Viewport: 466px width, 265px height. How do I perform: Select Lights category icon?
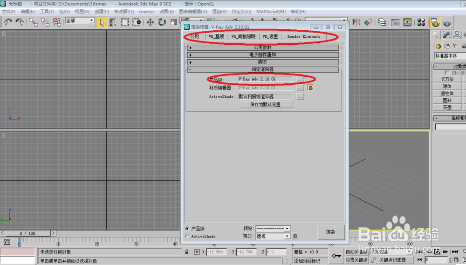click(456, 47)
